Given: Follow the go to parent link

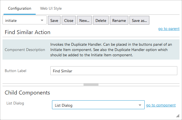Looking at the screenshot, I should click(x=169, y=29).
